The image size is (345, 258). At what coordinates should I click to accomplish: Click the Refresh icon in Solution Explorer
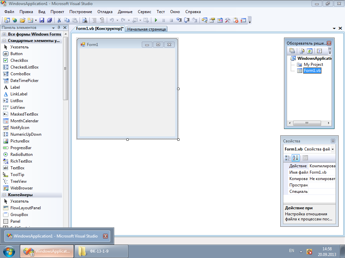(310, 51)
